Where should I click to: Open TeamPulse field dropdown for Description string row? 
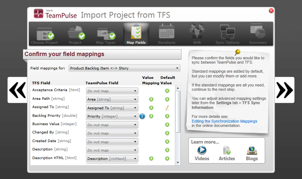(112, 150)
